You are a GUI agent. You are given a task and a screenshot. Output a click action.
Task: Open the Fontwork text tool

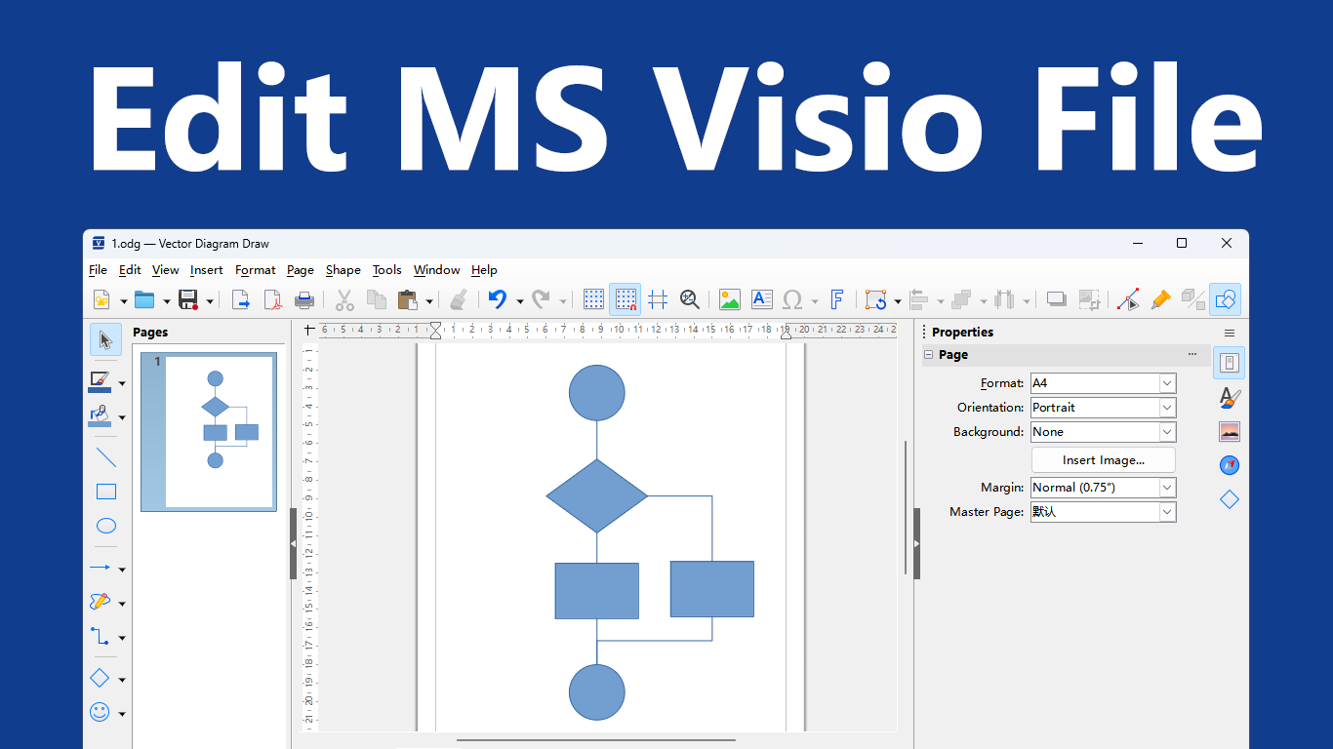pos(836,300)
